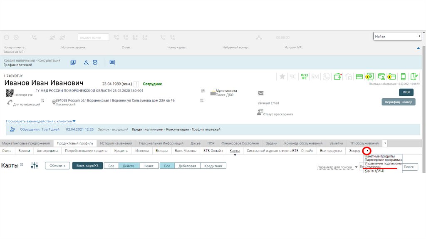Click the Обращения: 1 за 7 дней link

coord(40,129)
